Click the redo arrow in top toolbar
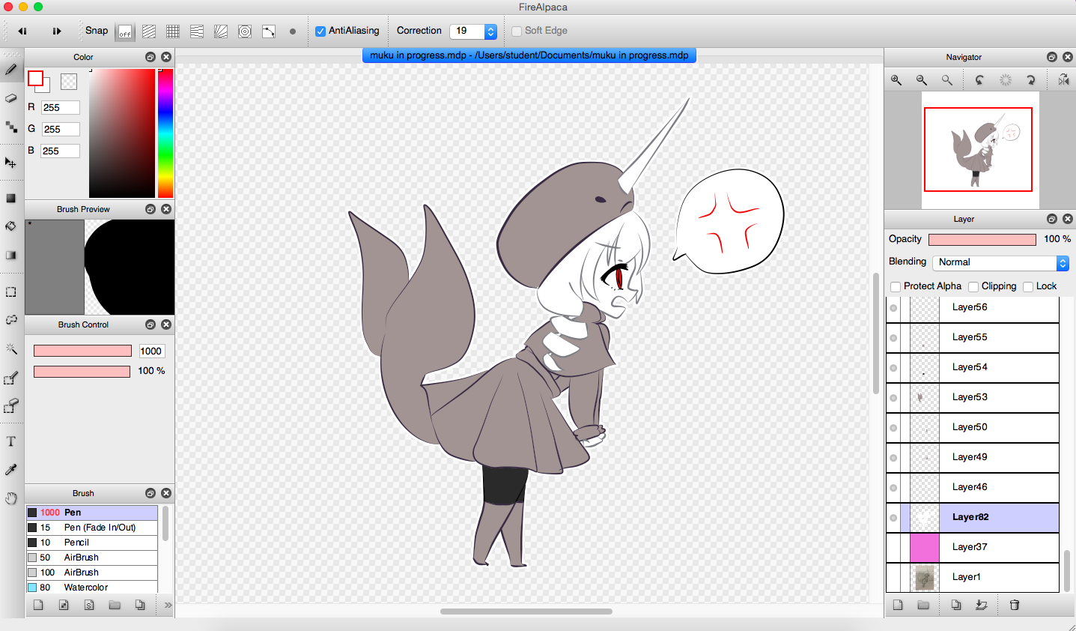This screenshot has width=1076, height=631. pyautogui.click(x=56, y=31)
